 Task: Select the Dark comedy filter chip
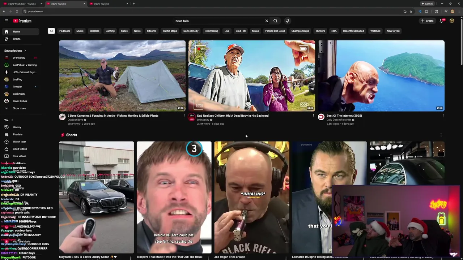click(191, 31)
